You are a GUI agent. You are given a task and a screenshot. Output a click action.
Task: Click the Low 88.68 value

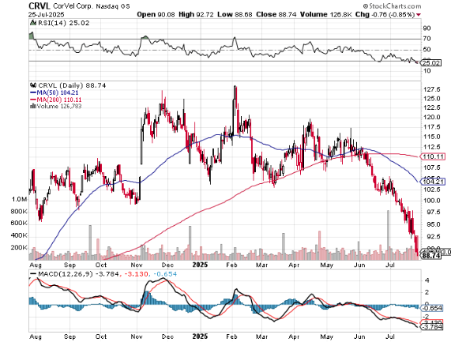tap(235, 14)
